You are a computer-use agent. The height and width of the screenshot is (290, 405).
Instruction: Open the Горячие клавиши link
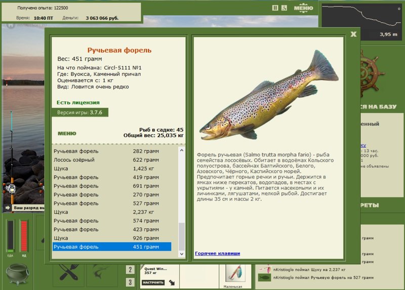(x=218, y=254)
